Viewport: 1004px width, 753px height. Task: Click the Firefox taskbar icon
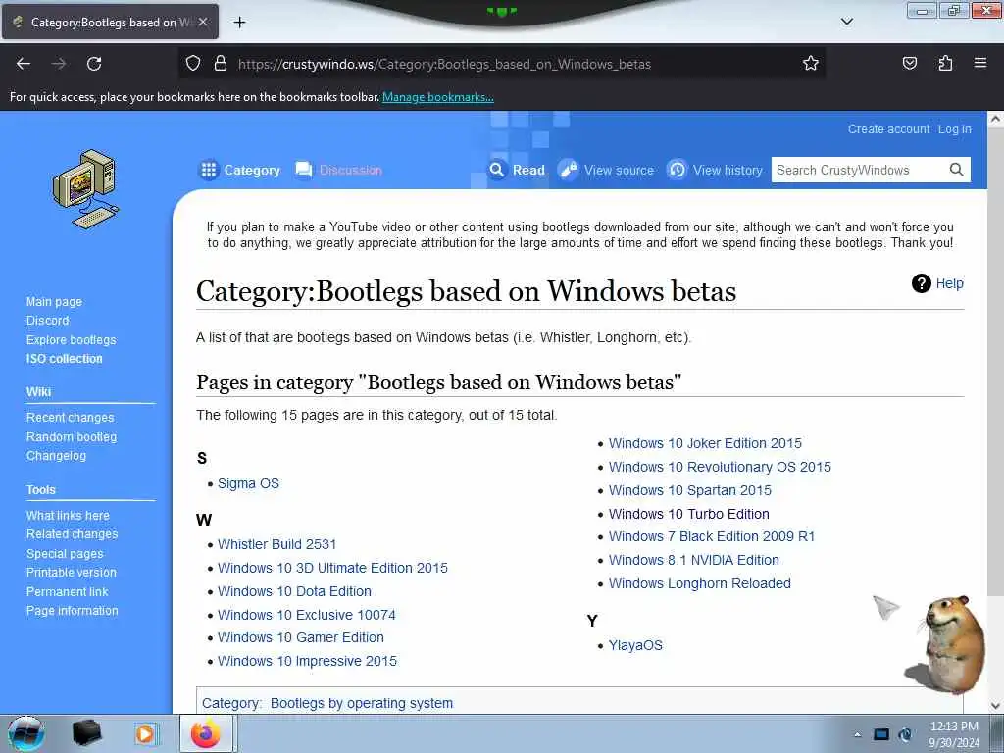coord(206,733)
